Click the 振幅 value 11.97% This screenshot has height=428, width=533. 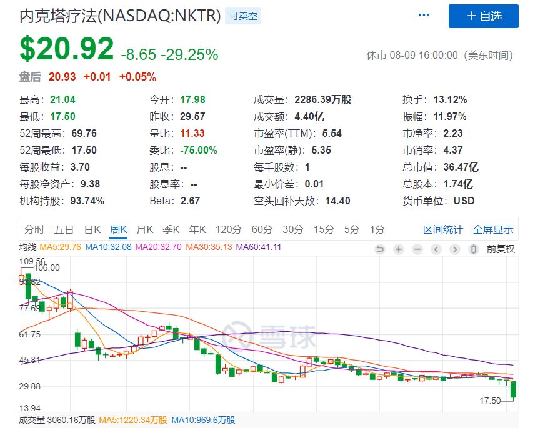[x=450, y=117]
